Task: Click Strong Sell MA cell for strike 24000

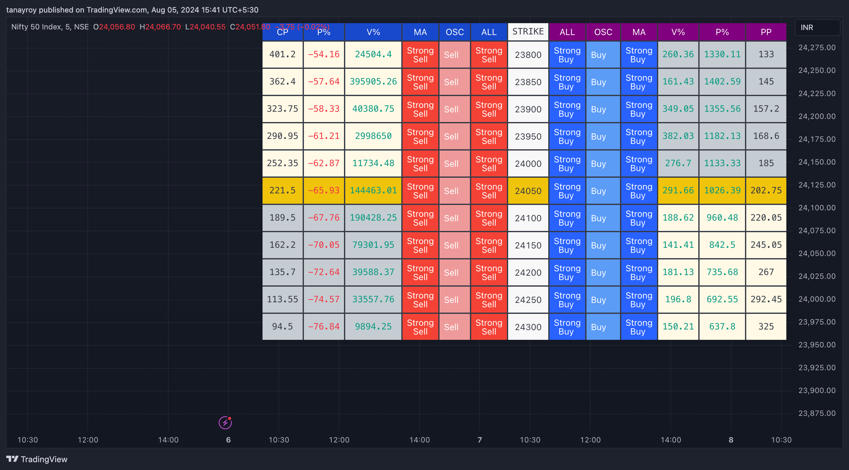Action: 420,164
